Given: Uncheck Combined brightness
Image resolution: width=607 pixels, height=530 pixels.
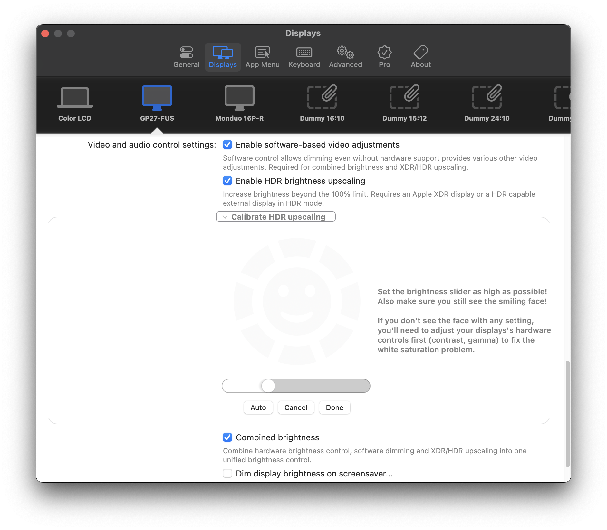Looking at the screenshot, I should 227,437.
